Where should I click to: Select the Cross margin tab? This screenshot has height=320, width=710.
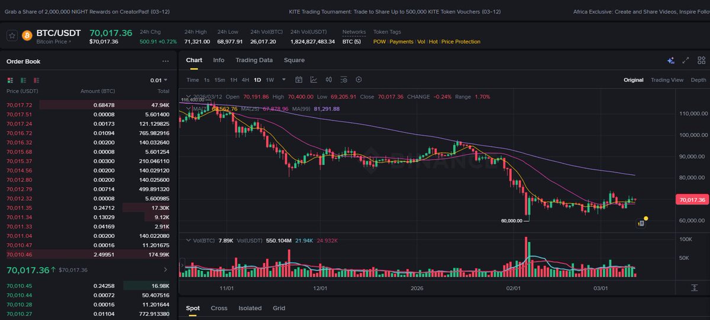(219, 308)
